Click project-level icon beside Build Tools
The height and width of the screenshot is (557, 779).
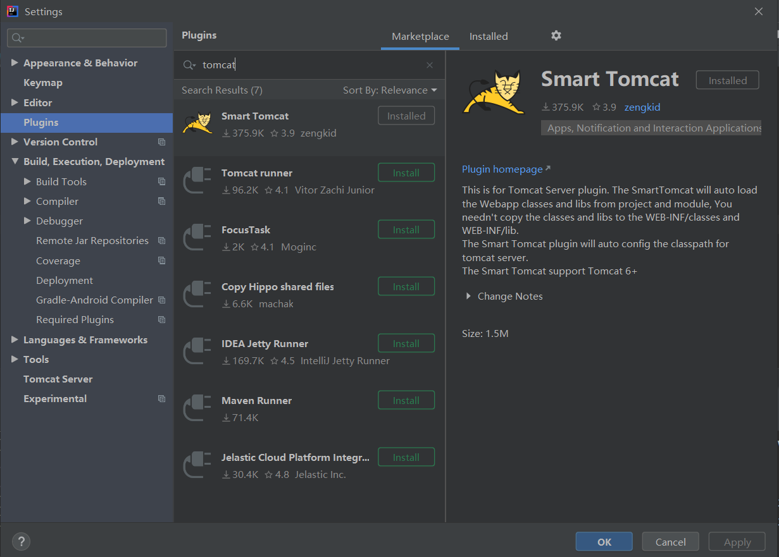pyautogui.click(x=161, y=181)
